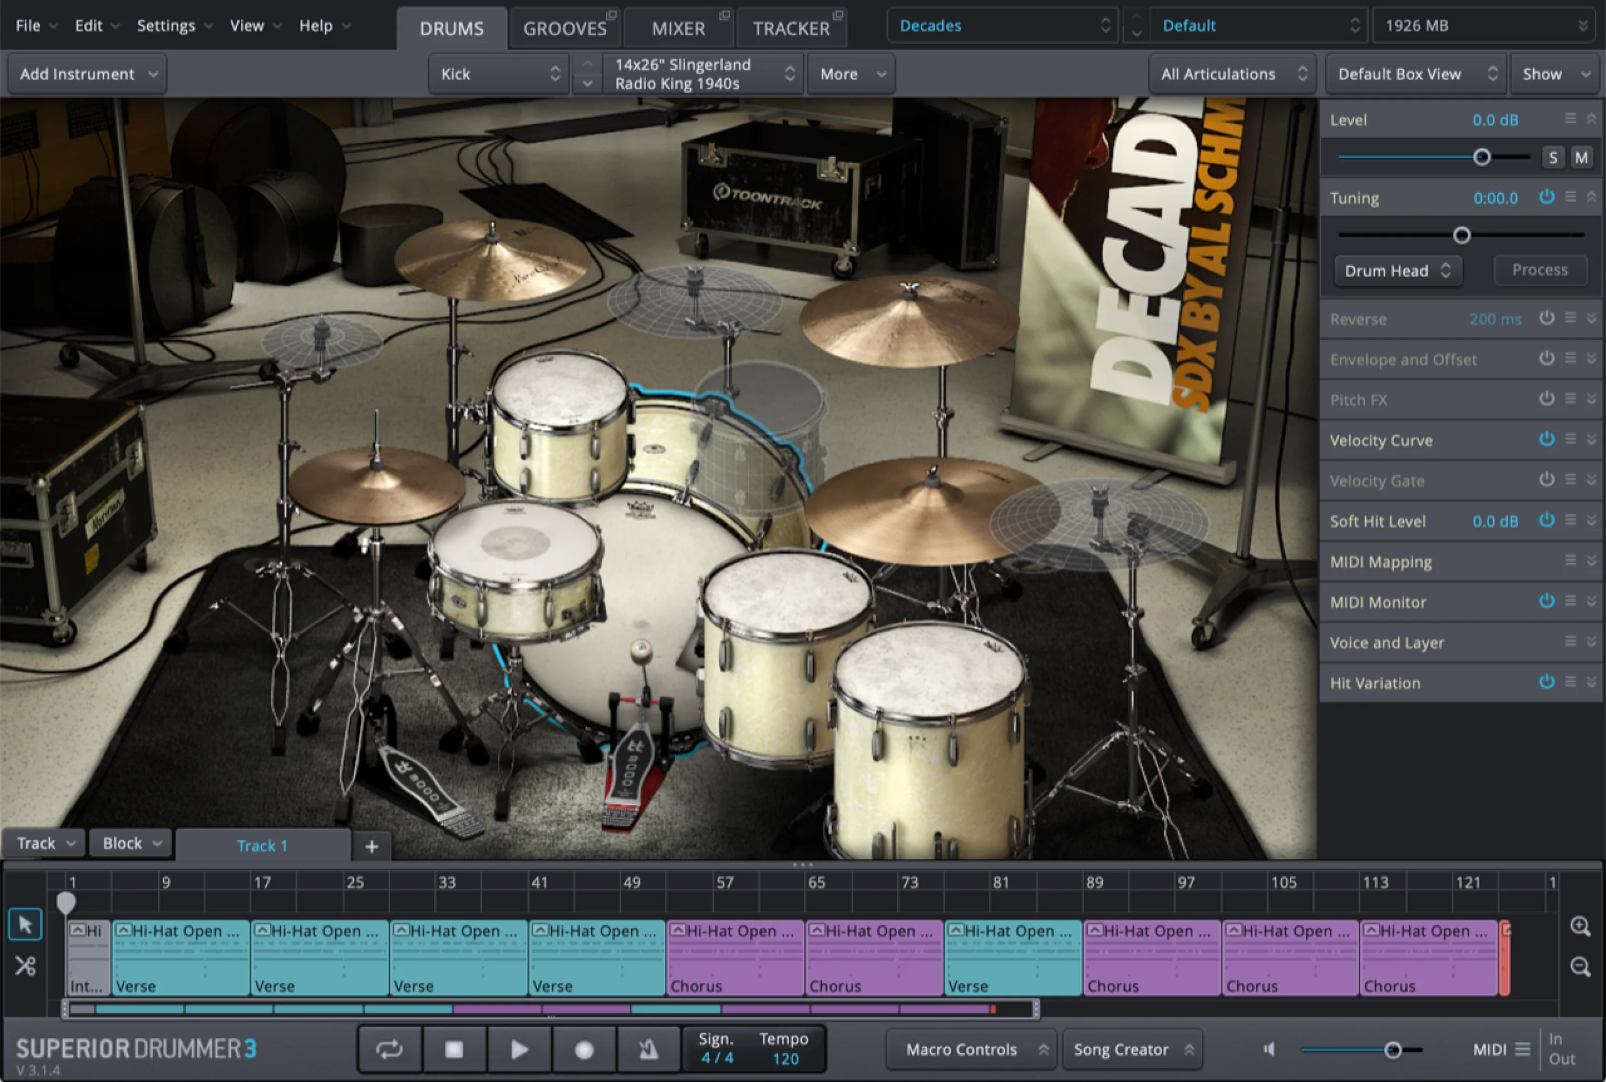Image resolution: width=1606 pixels, height=1082 pixels.
Task: Adjust the Level slider handle
Action: coord(1481,157)
